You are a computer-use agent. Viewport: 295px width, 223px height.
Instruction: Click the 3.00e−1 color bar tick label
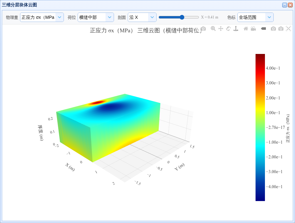[x=273, y=83]
